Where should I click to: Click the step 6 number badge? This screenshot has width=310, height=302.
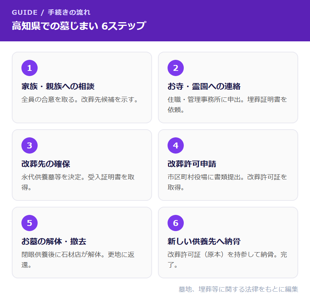pyautogui.click(x=176, y=223)
